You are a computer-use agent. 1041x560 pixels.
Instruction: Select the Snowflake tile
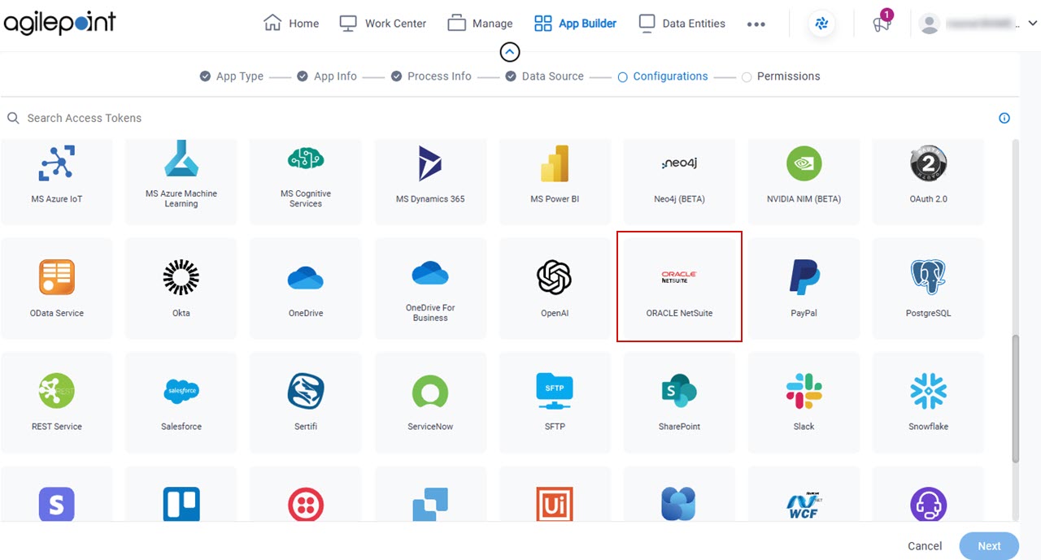point(928,402)
